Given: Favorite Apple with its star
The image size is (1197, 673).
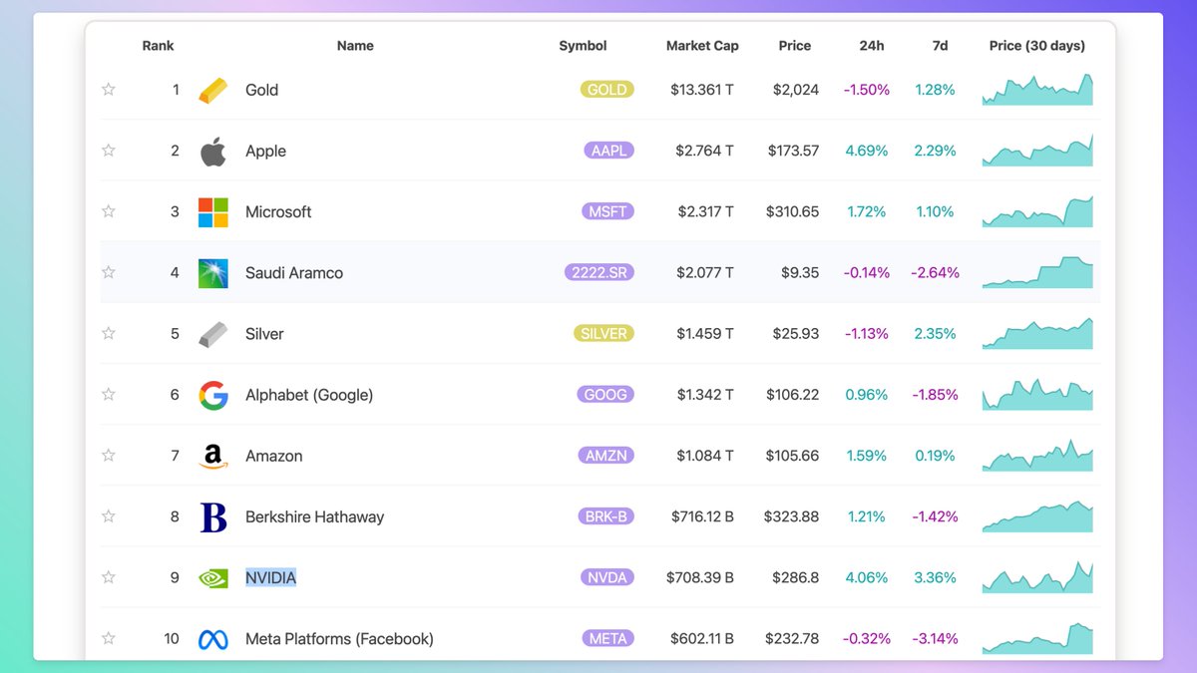Looking at the screenshot, I should click(109, 151).
